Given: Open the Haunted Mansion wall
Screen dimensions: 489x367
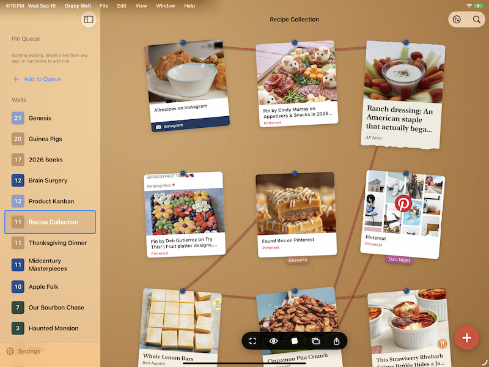Looking at the screenshot, I should [50, 328].
